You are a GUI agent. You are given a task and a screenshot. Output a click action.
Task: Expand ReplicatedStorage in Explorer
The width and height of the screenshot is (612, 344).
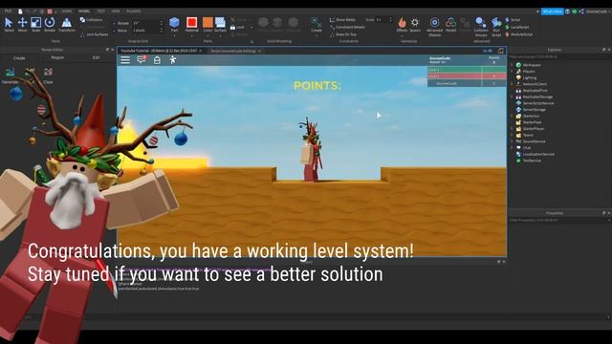(513, 97)
